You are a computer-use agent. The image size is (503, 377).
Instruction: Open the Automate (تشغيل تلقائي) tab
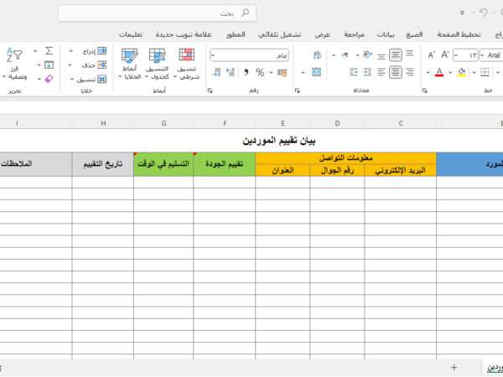coord(279,34)
